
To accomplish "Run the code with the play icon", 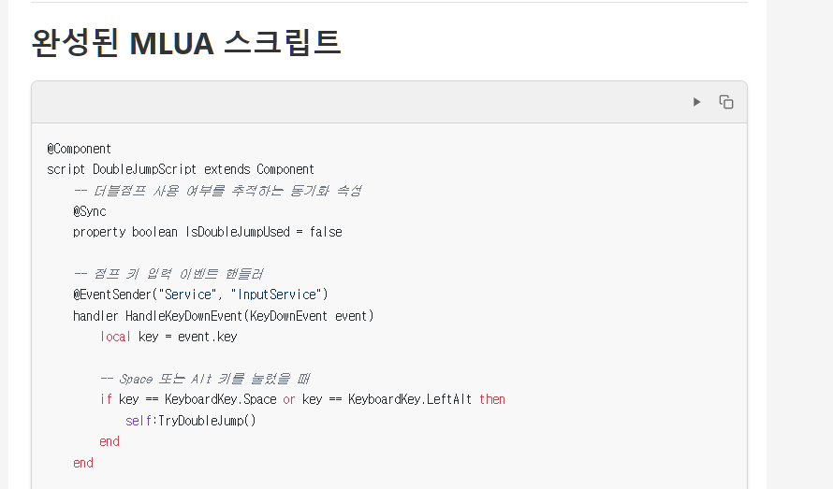I will point(696,102).
